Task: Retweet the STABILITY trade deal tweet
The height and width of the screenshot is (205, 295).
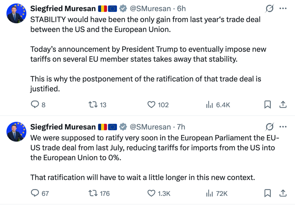Action: point(93,105)
